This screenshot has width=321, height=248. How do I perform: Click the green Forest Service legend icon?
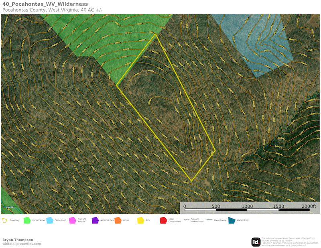(27, 220)
